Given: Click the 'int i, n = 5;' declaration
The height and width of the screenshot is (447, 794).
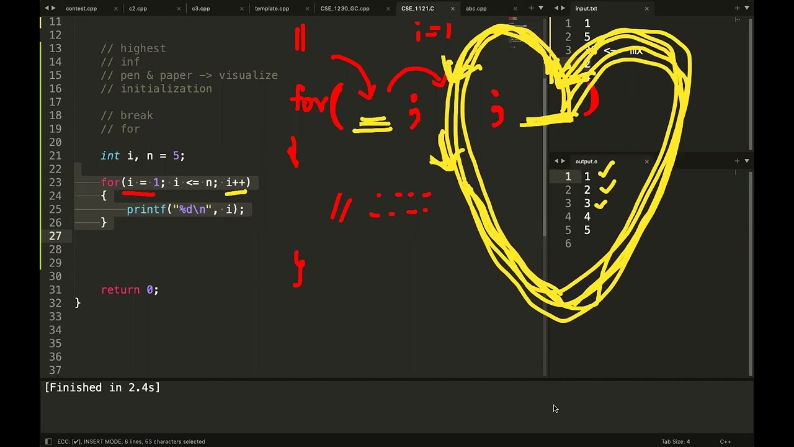Looking at the screenshot, I should tap(143, 155).
